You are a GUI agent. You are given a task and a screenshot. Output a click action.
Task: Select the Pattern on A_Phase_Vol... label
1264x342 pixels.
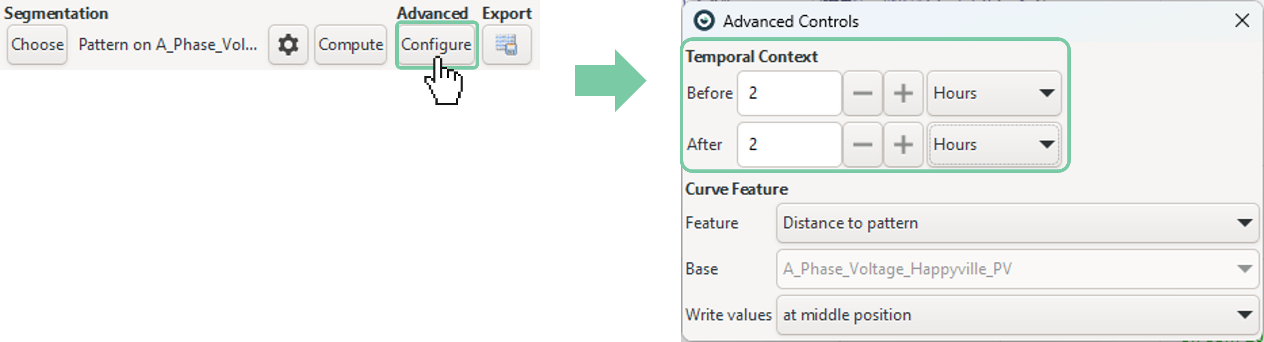pyautogui.click(x=168, y=45)
